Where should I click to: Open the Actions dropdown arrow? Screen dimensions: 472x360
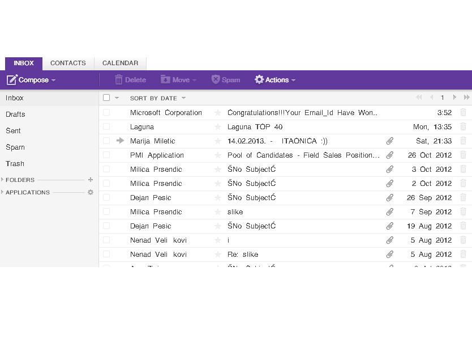tap(293, 80)
